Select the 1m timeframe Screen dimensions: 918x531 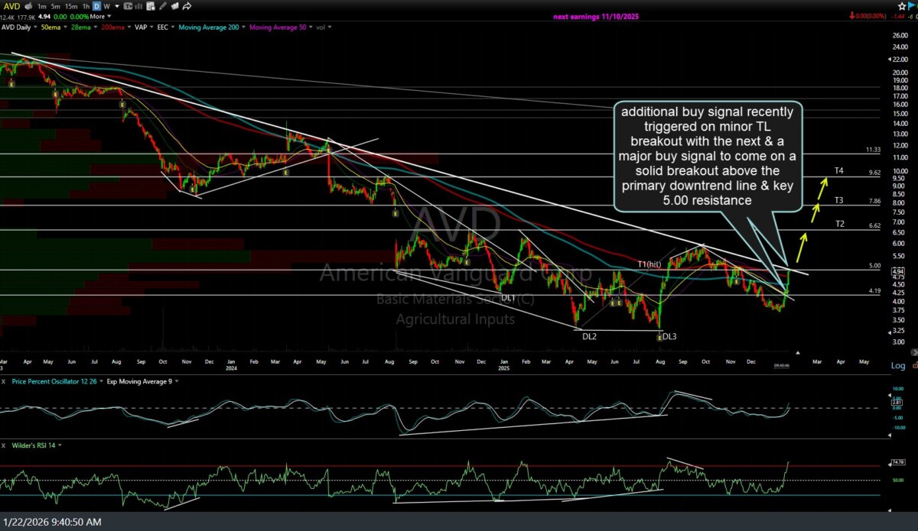click(41, 6)
